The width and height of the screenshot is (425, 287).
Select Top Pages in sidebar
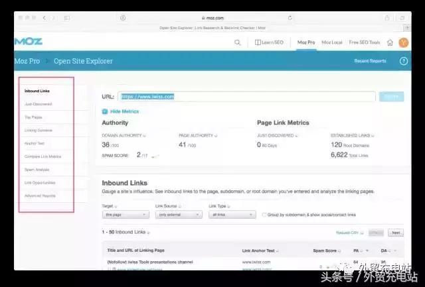[33, 117]
